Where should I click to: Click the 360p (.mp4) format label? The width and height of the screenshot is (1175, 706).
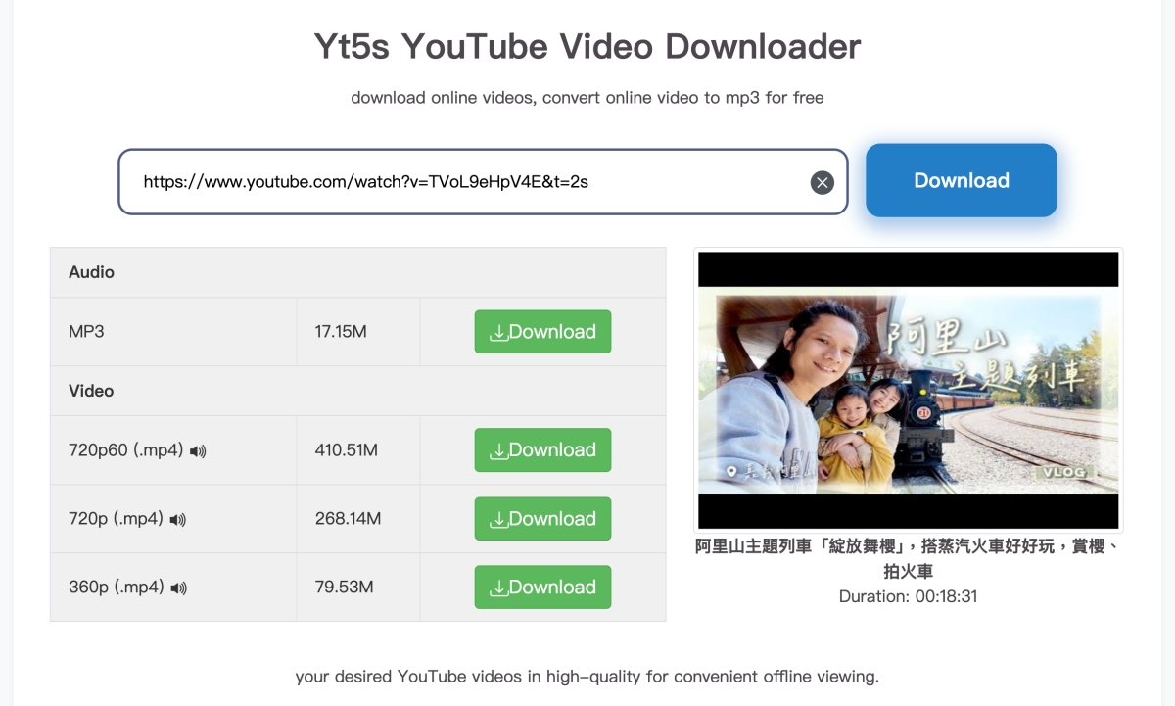116,588
